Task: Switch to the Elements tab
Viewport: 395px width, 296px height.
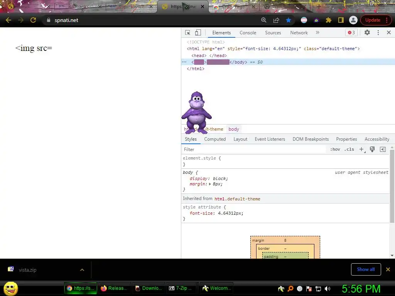Action: (221, 33)
